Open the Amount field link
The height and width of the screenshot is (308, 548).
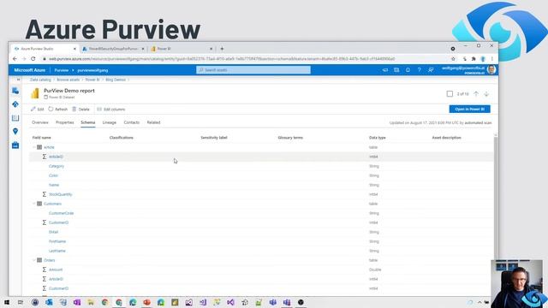coord(56,270)
